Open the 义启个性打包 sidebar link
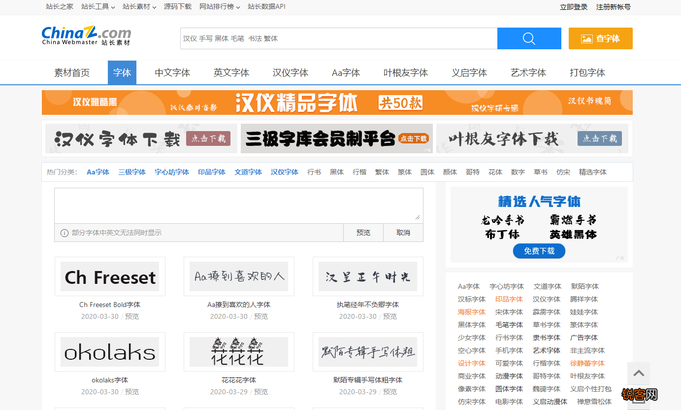Image resolution: width=681 pixels, height=410 pixels. [x=591, y=389]
